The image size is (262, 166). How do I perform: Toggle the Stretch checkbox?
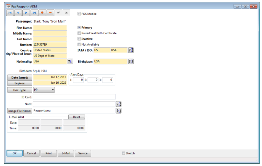pyautogui.click(x=123, y=153)
